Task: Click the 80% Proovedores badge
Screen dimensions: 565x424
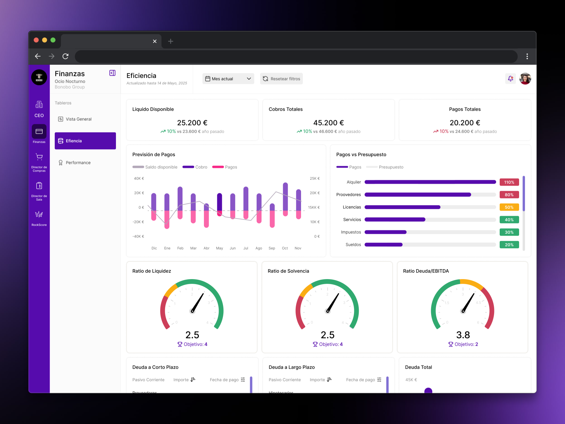Action: point(509,195)
